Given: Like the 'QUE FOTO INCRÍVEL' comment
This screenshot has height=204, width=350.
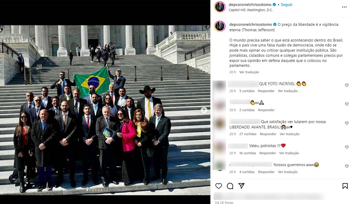Looking at the screenshot, I should coord(347,85).
